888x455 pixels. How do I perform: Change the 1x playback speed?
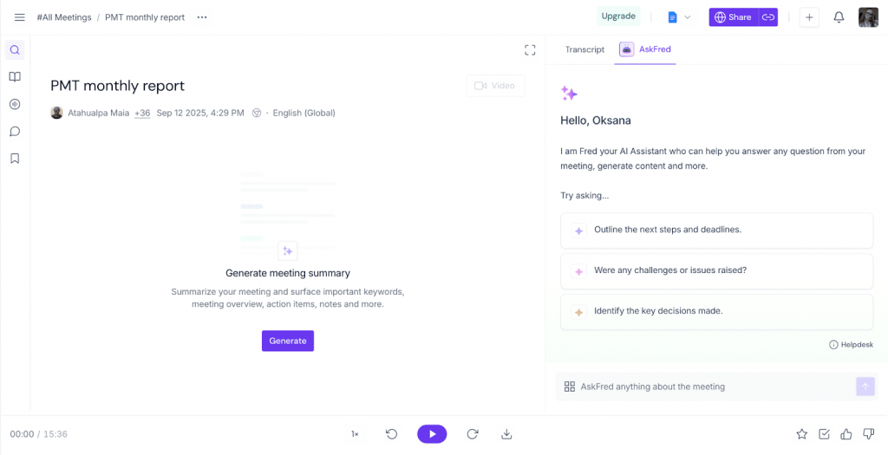(355, 434)
